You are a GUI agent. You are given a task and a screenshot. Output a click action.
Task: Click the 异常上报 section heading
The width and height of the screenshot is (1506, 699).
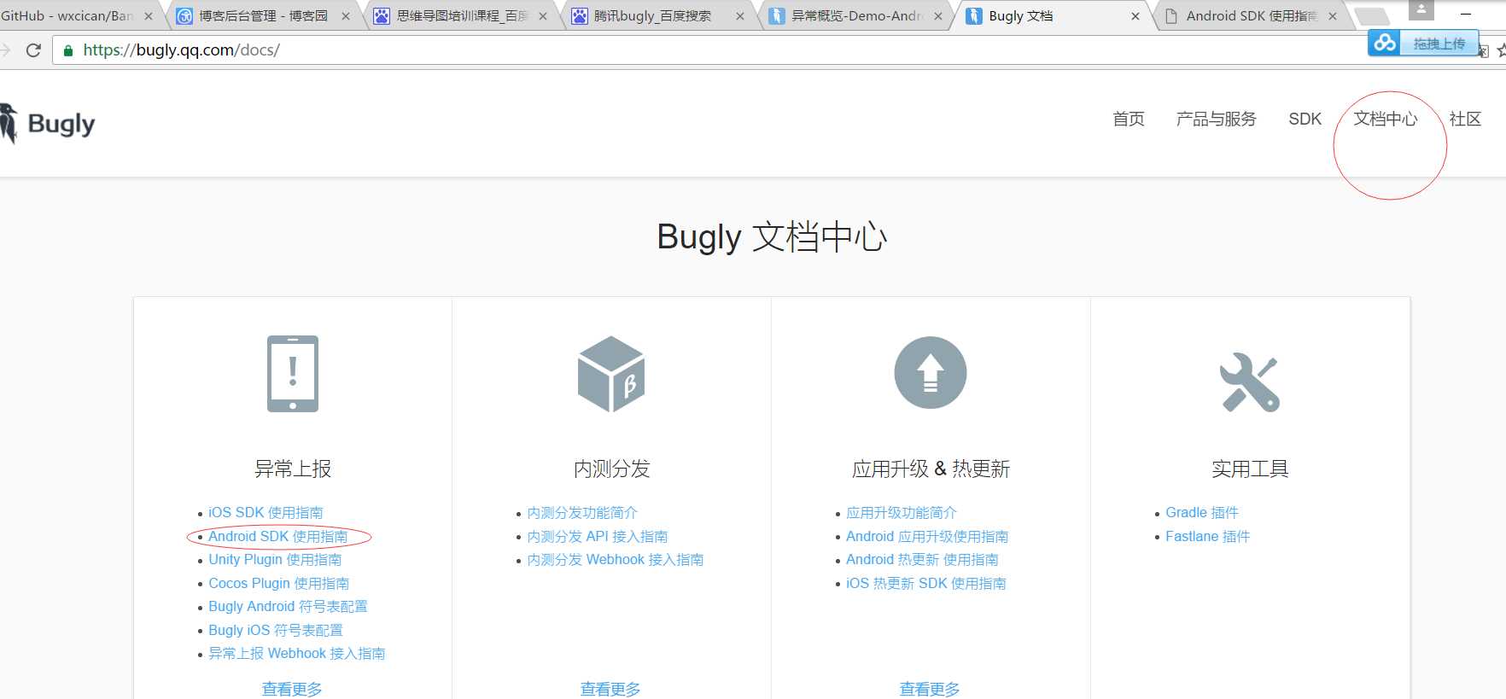[x=293, y=469]
